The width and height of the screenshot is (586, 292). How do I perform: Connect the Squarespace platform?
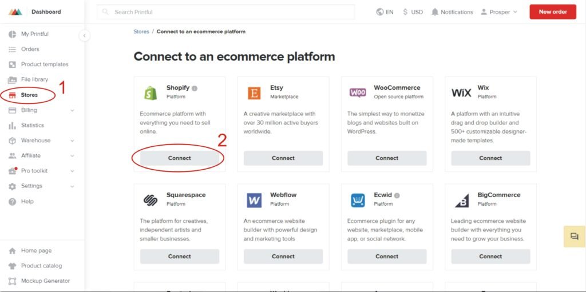179,257
